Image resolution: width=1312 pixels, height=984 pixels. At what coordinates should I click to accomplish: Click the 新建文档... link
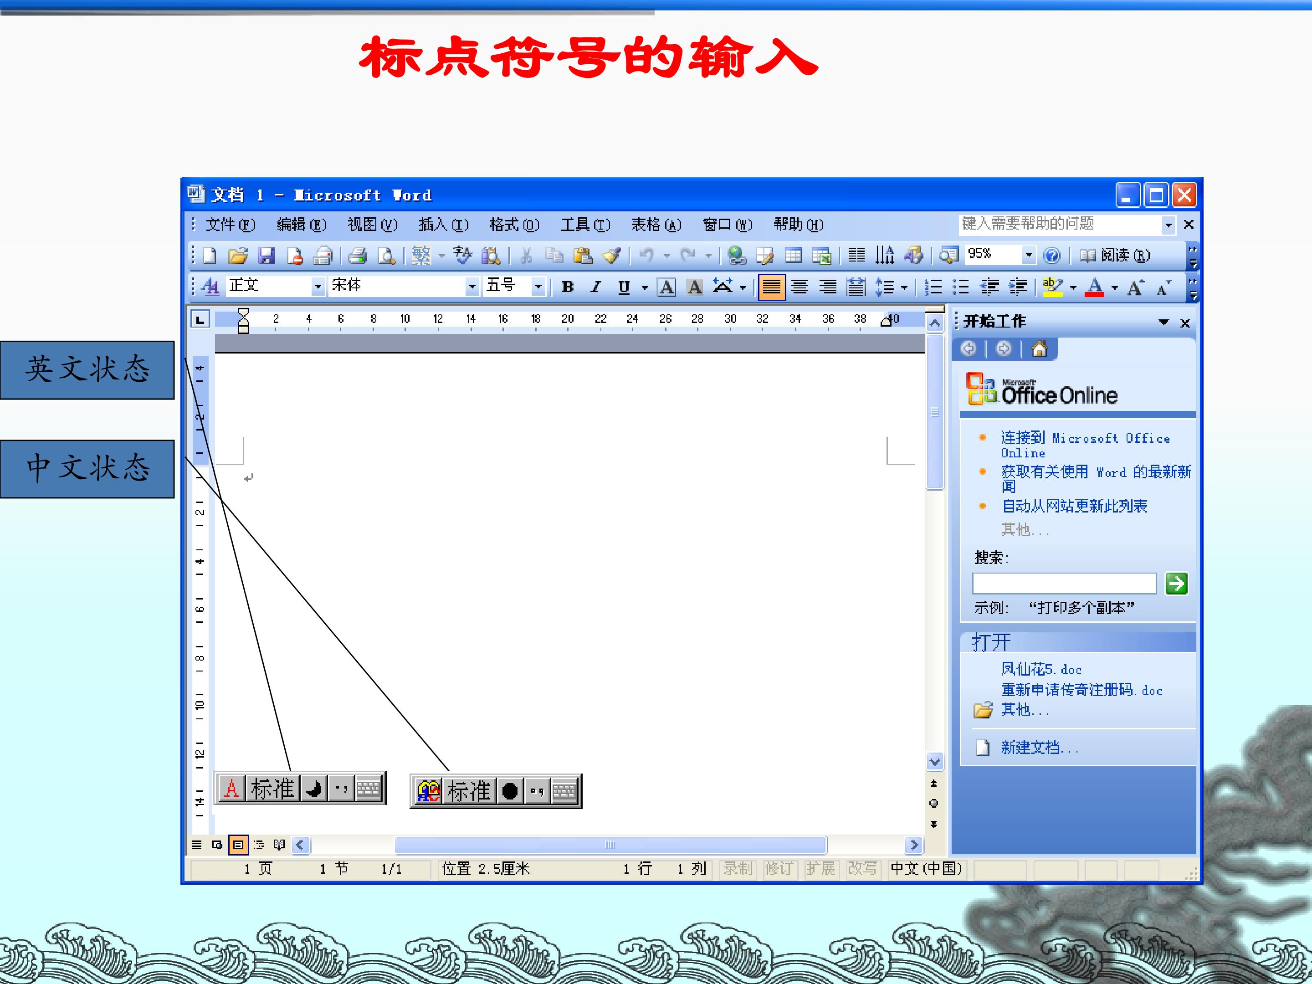[1039, 748]
